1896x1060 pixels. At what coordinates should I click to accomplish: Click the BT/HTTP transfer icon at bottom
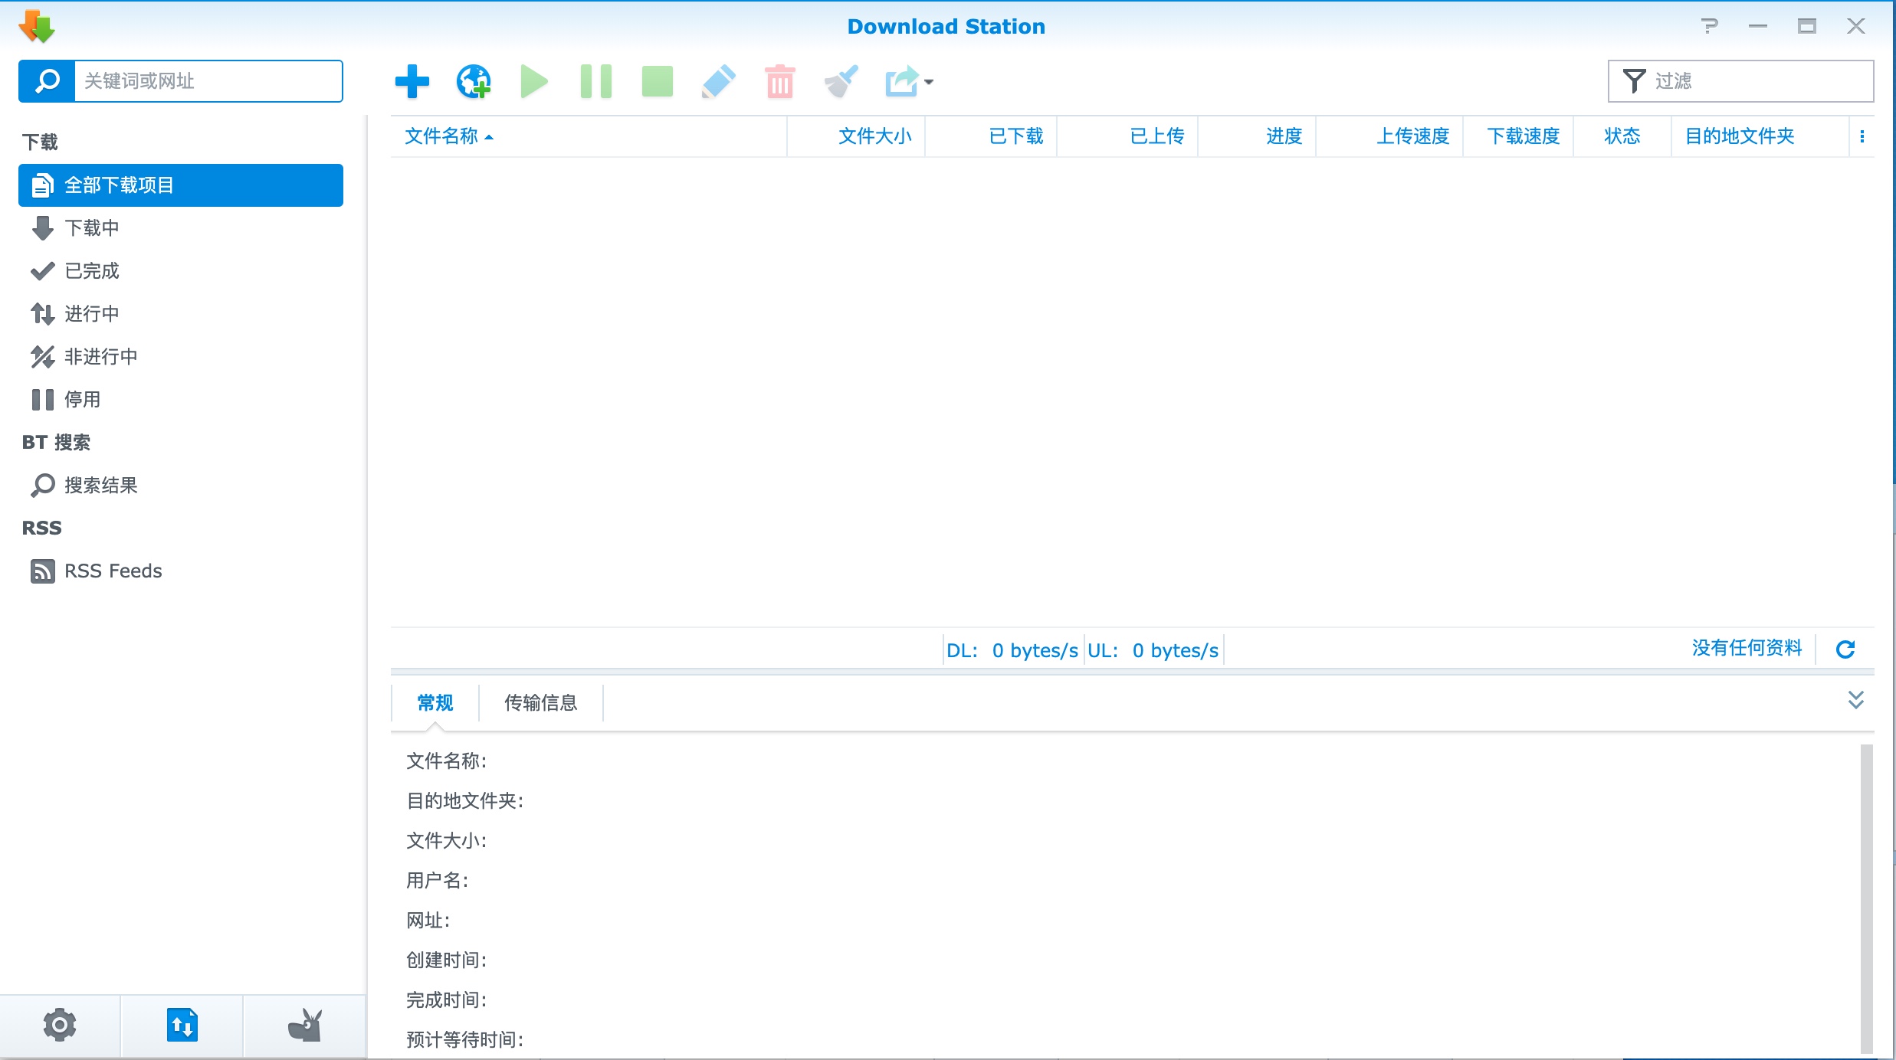[x=182, y=1025]
